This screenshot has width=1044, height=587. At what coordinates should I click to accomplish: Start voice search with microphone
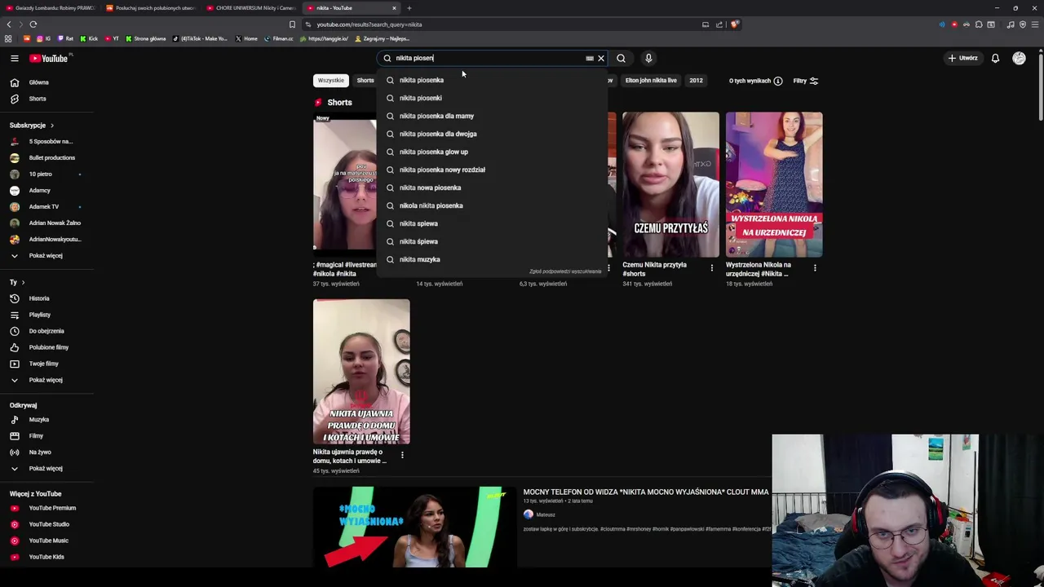pos(648,58)
